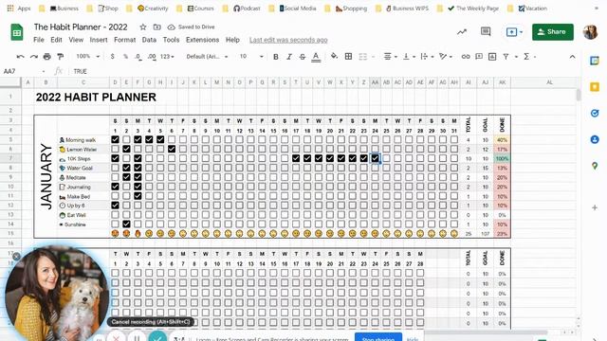Collapse the toolbar with up chevron
Viewport: 607px width, 341px height.
[572, 57]
